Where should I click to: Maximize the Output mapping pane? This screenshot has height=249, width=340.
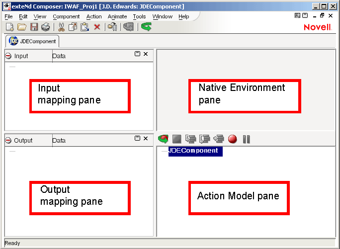point(138,138)
